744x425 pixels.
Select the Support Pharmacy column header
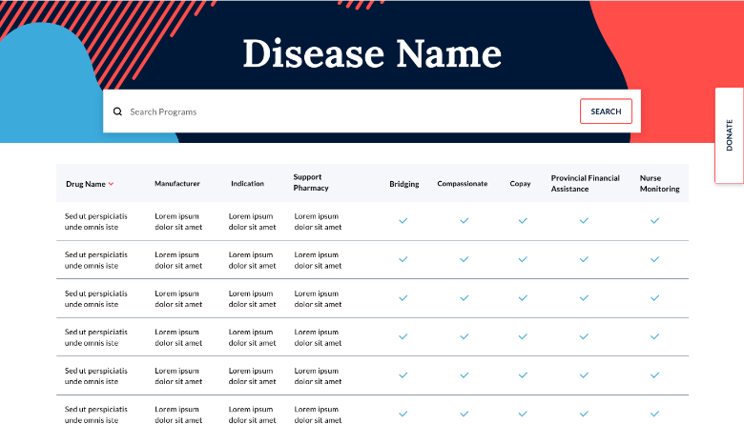(x=311, y=182)
